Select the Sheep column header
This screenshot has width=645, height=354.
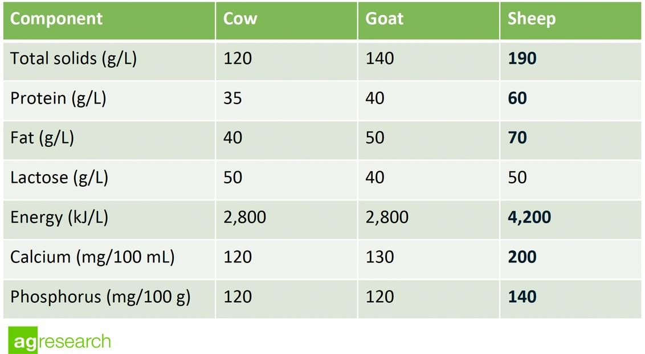531,19
